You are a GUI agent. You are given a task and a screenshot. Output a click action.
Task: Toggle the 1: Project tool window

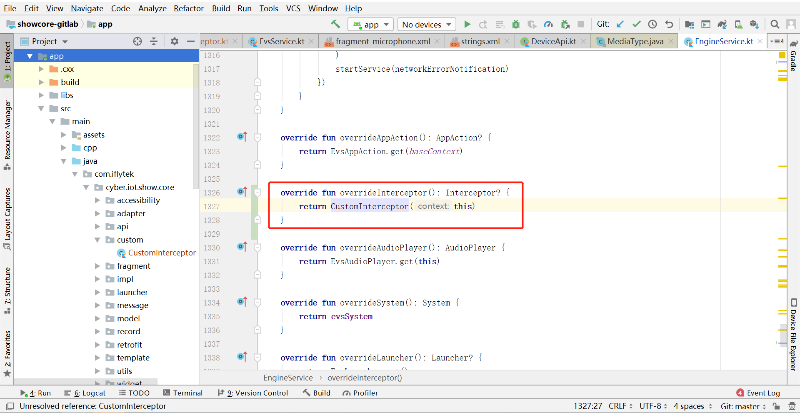7,61
